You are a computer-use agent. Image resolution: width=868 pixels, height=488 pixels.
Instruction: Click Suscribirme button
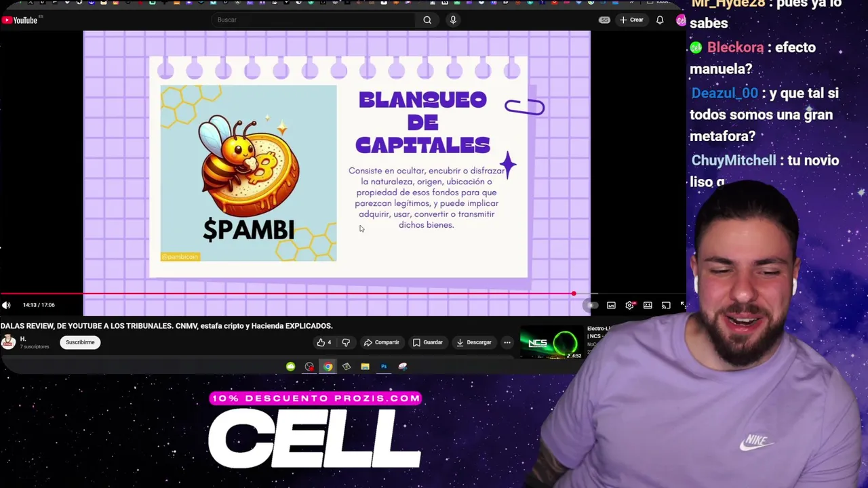(x=80, y=342)
